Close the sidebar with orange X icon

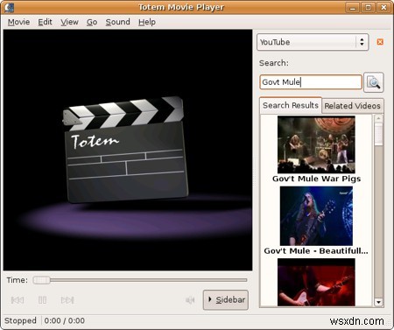[x=380, y=42]
